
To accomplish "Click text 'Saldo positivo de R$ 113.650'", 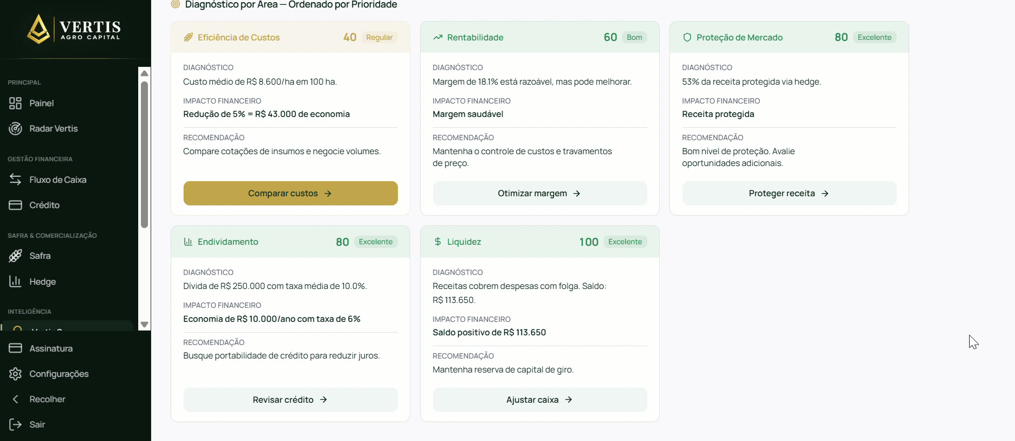I will coord(489,332).
